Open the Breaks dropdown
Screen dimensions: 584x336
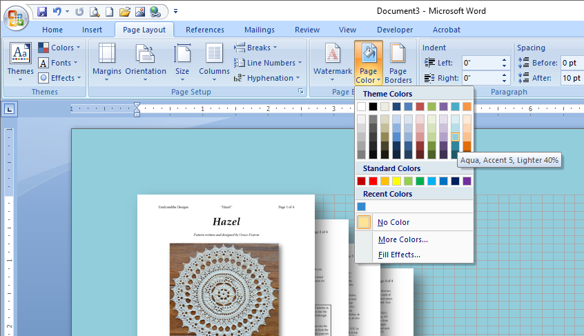tap(255, 48)
